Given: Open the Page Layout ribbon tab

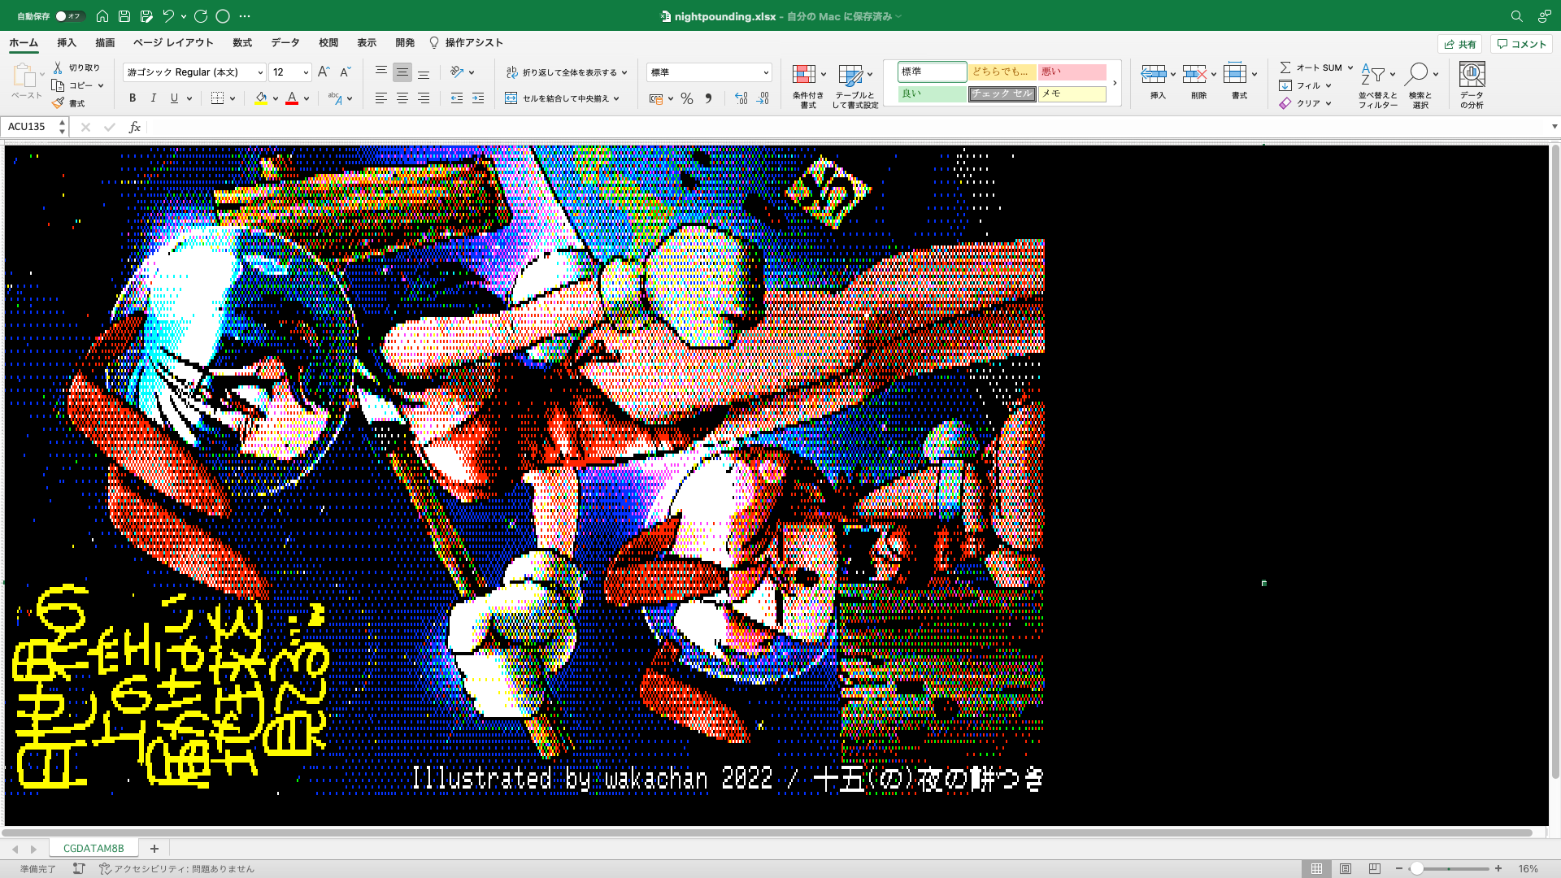Looking at the screenshot, I should [x=173, y=43].
